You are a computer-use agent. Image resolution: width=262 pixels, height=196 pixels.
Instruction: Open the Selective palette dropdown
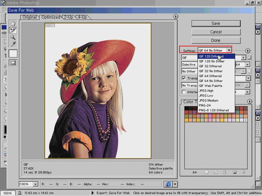tap(190, 65)
